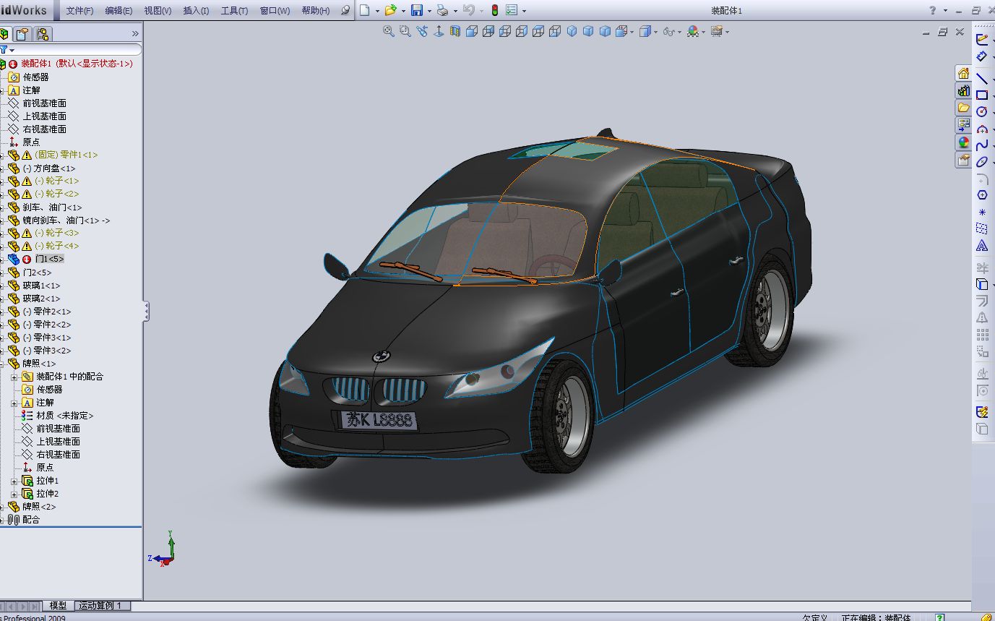Screen dimensions: 995x621
Task: Click the Edit Appearance icon in view toolbar
Action: click(x=693, y=31)
